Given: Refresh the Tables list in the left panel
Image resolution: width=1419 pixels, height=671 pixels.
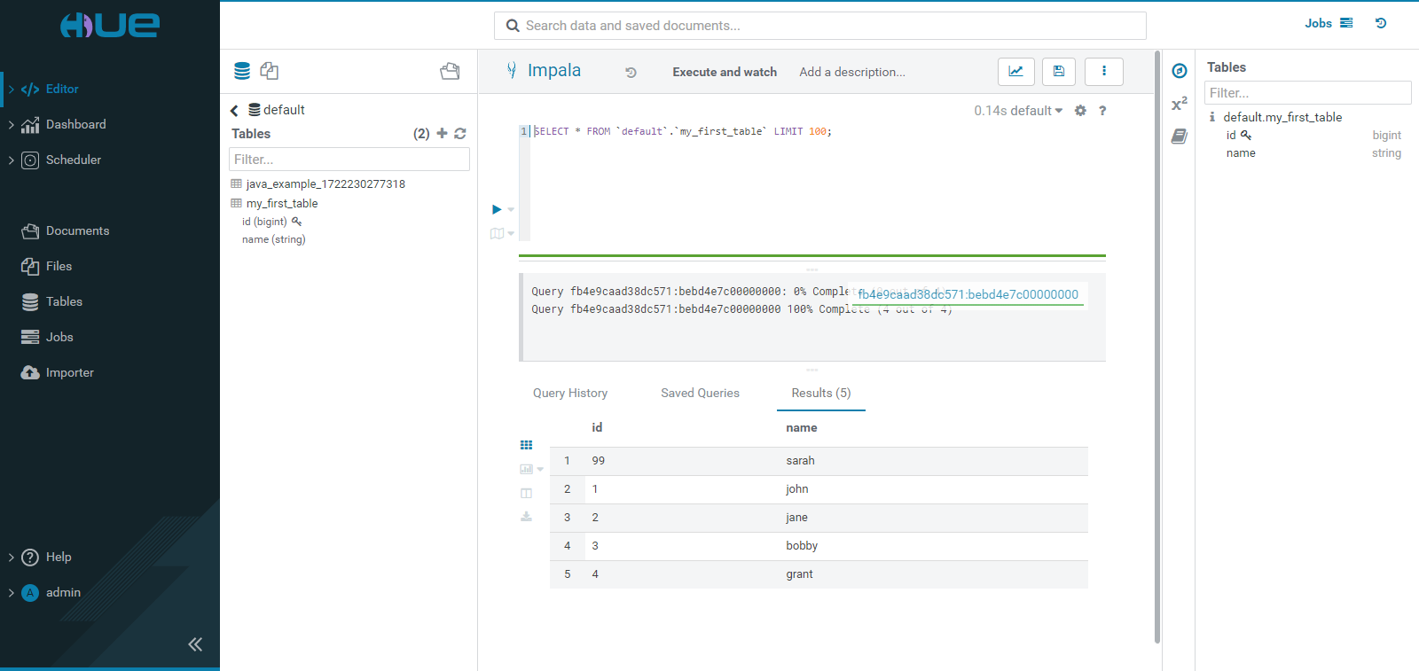Looking at the screenshot, I should pyautogui.click(x=460, y=134).
